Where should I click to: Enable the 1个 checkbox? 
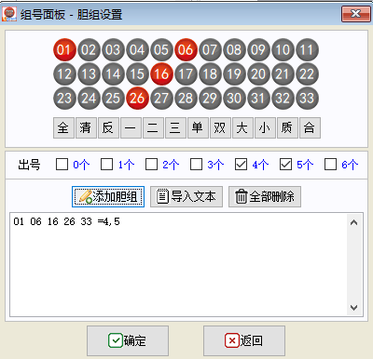click(106, 165)
